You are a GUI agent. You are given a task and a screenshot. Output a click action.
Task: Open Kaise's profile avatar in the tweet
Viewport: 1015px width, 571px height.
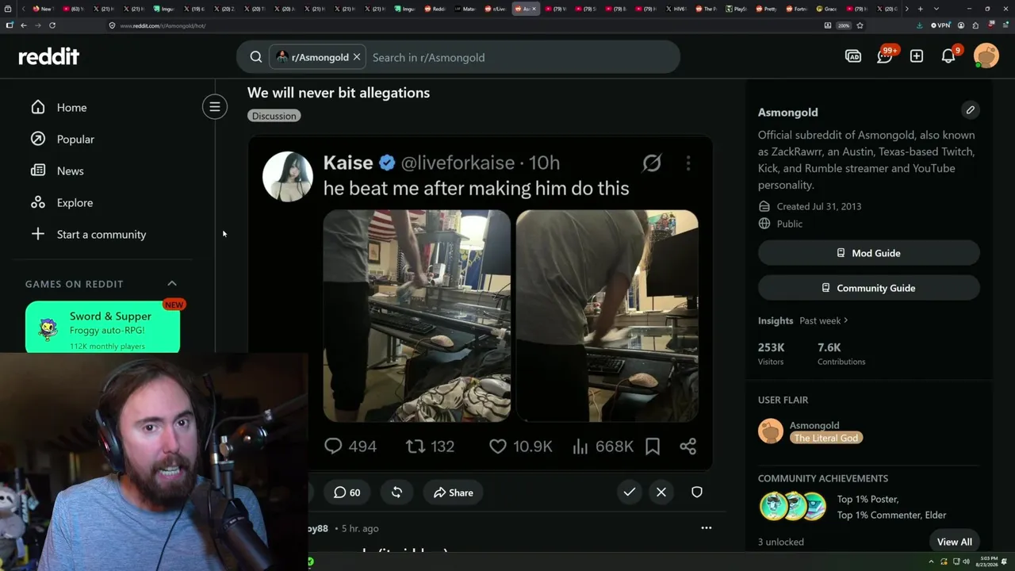pyautogui.click(x=287, y=176)
